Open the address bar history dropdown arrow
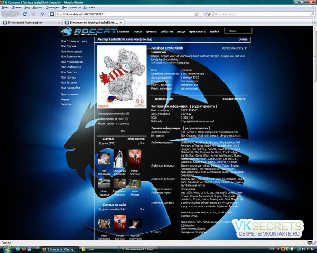 [x=202, y=14]
